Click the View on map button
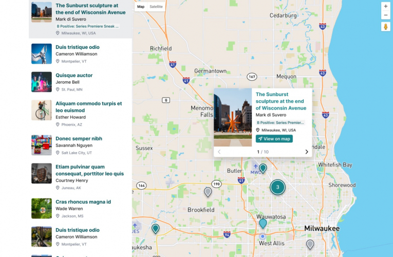Viewport: 393px width, 257px height. pyautogui.click(x=274, y=139)
